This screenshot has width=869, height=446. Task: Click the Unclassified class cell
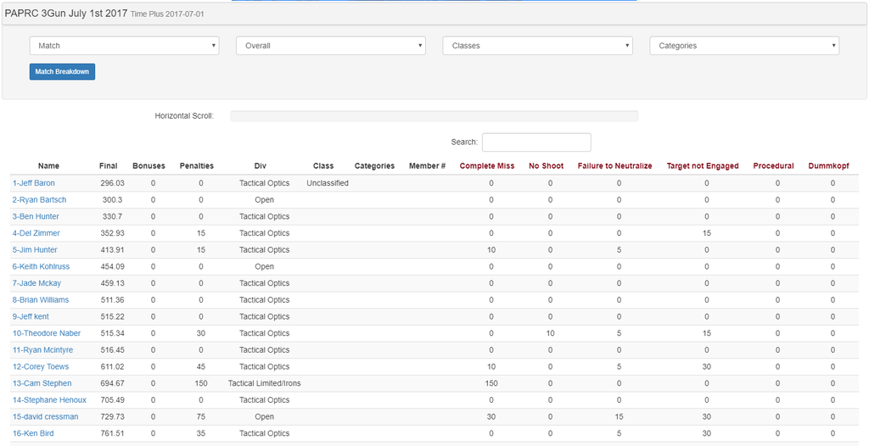click(328, 183)
